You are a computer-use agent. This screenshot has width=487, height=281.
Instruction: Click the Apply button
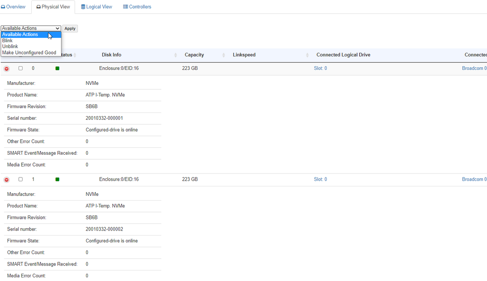coord(70,28)
